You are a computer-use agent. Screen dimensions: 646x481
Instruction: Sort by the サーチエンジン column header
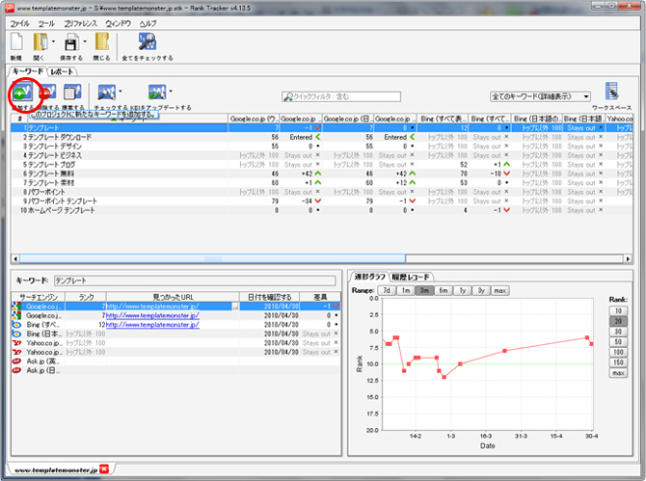[39, 297]
